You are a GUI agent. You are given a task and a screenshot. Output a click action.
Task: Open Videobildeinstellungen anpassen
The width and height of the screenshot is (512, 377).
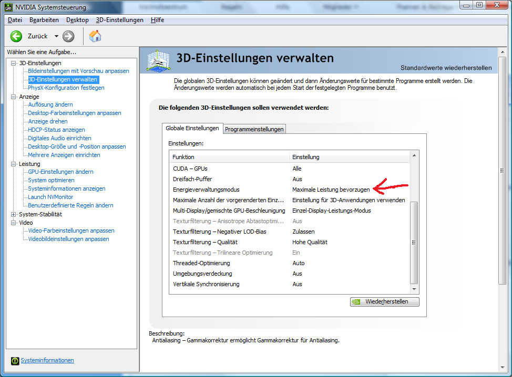pyautogui.click(x=68, y=239)
